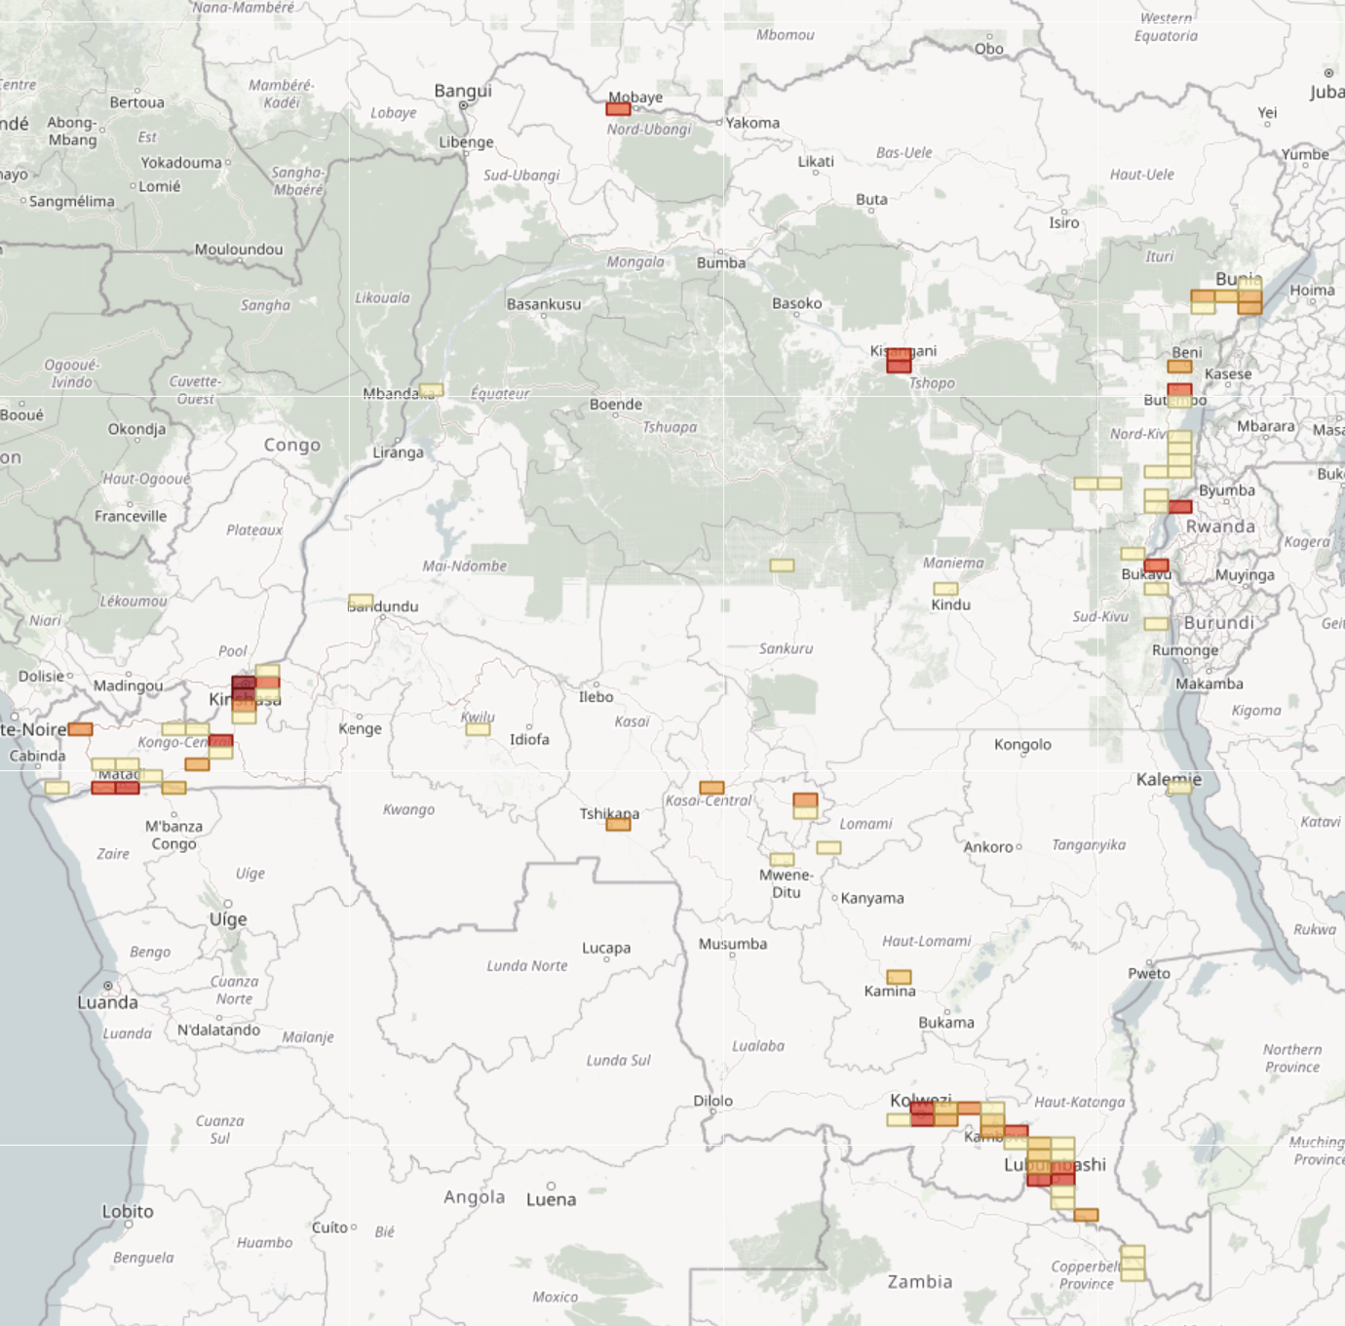Select the yellow cell above Kindu
This screenshot has height=1326, width=1345.
click(x=945, y=587)
